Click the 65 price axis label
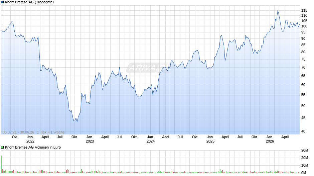This screenshot has width=314, height=176. coord(303,76)
